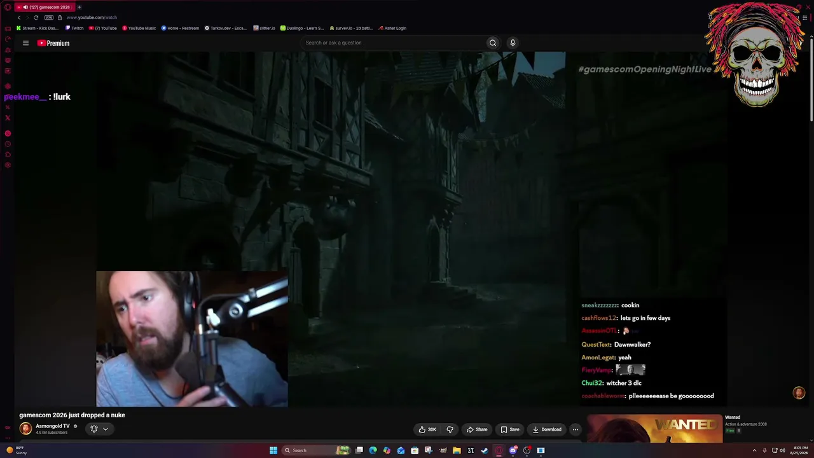
Task: Open the Tarkov.dev bookmark
Action: pyautogui.click(x=226, y=28)
